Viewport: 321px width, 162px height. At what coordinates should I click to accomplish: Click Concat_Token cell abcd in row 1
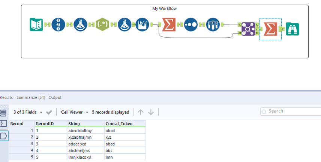click(x=125, y=130)
